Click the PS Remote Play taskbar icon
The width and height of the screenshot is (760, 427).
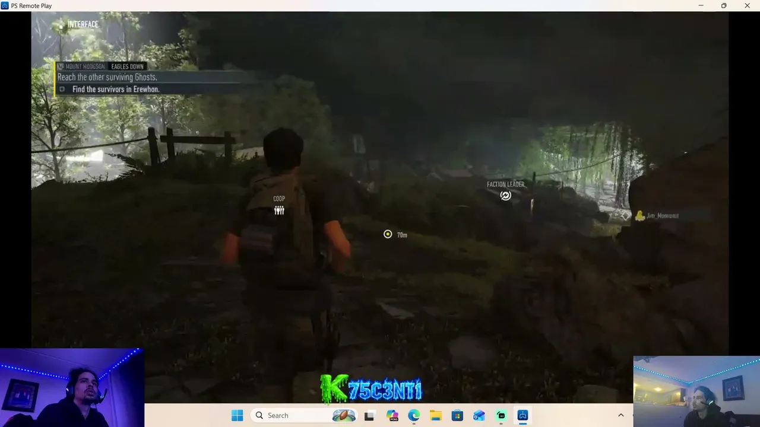point(523,415)
